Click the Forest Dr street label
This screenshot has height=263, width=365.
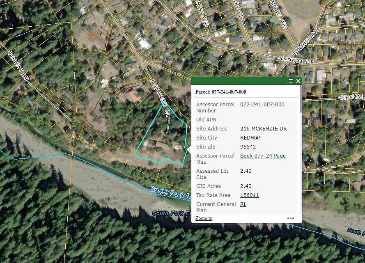18,66
